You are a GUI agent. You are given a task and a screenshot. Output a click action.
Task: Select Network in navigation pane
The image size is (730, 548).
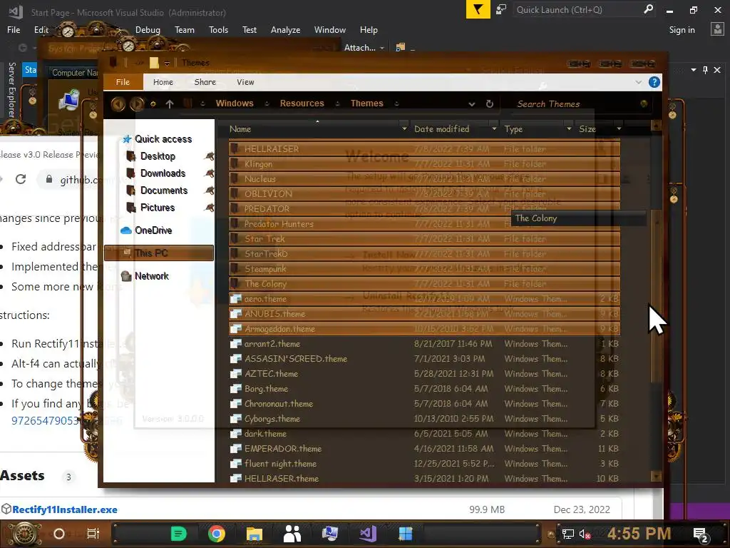tap(151, 276)
